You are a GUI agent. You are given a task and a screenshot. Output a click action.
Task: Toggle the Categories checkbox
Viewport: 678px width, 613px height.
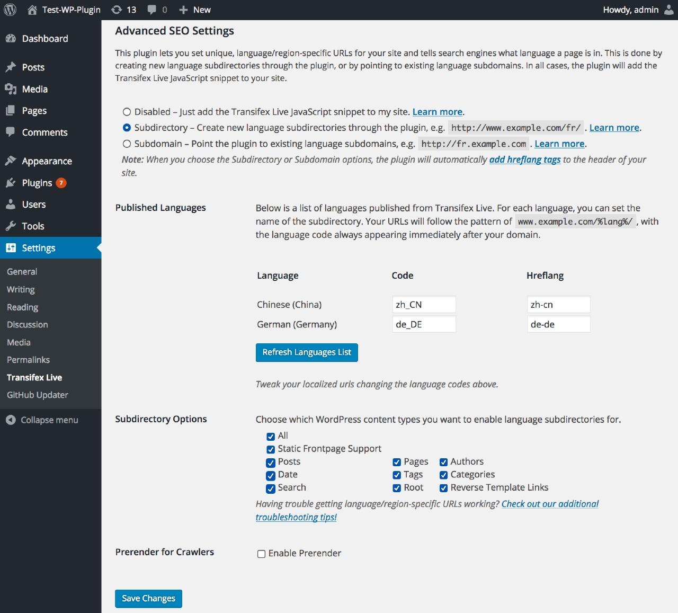[x=443, y=475]
